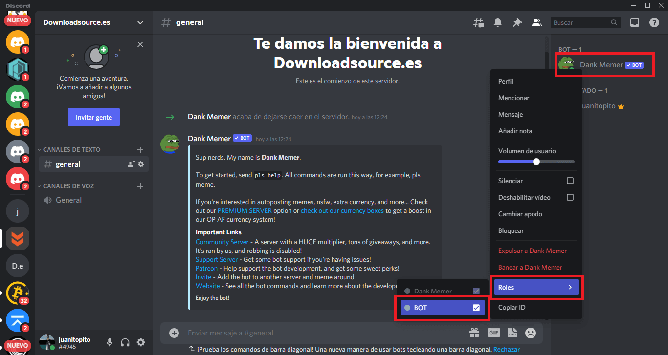This screenshot has height=355, width=668.
Task: Click Expulsar a Dank Memer
Action: tap(536, 251)
